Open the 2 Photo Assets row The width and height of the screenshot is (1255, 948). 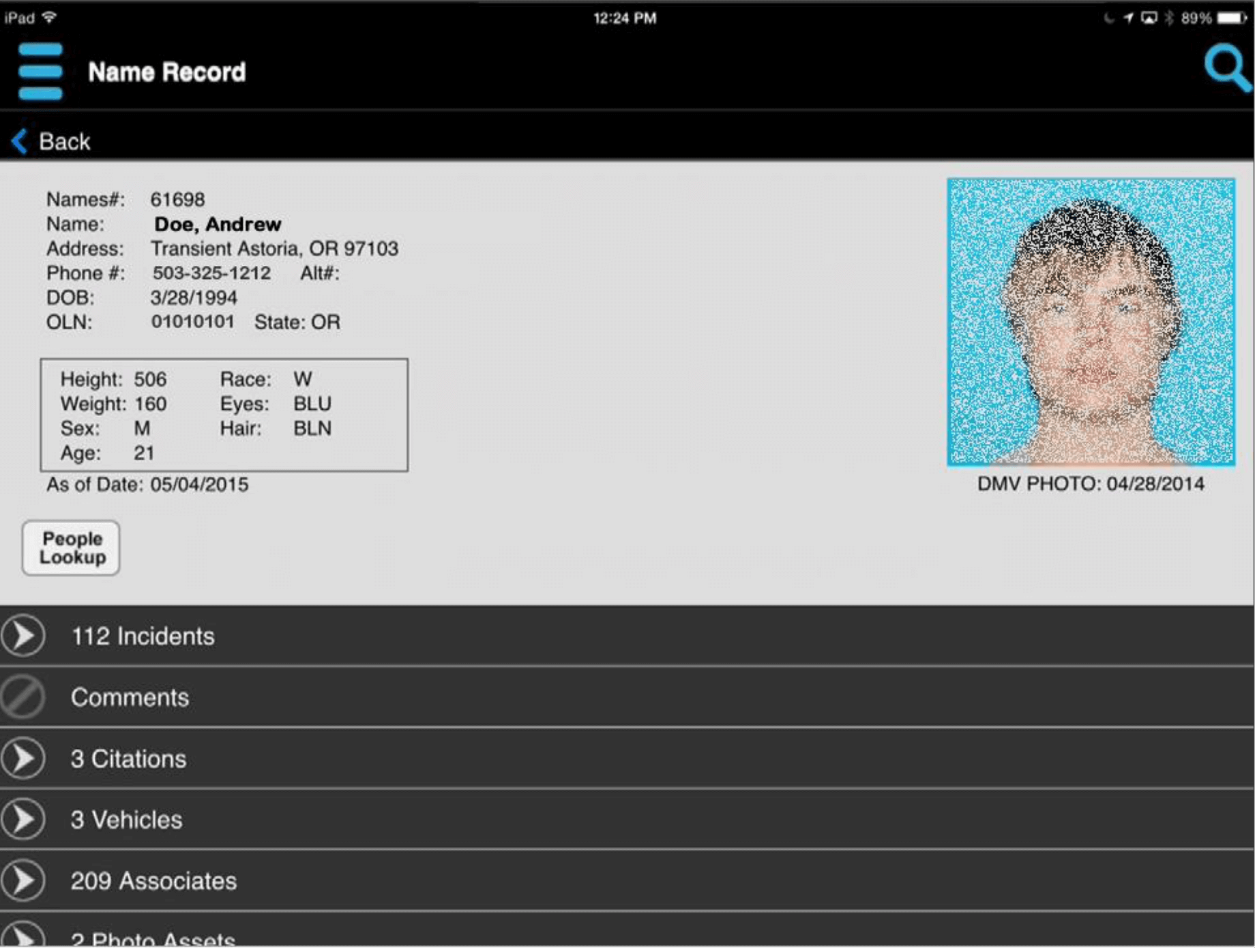coord(627,930)
